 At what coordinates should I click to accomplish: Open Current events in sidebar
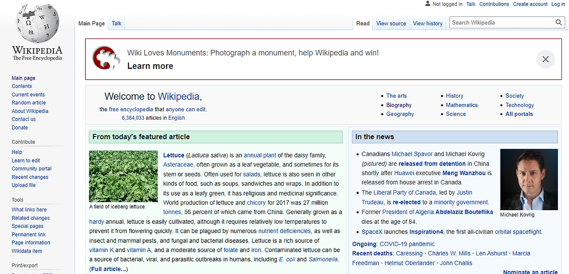[x=28, y=94]
